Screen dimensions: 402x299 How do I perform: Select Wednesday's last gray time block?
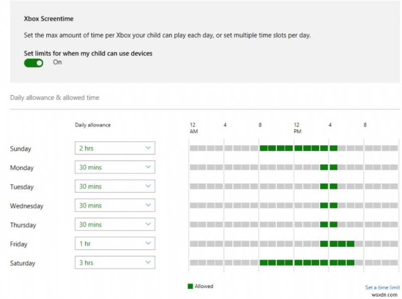[x=394, y=206]
